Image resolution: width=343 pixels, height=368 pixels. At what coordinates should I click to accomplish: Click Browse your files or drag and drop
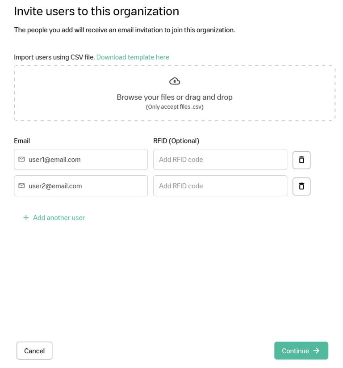point(175,97)
